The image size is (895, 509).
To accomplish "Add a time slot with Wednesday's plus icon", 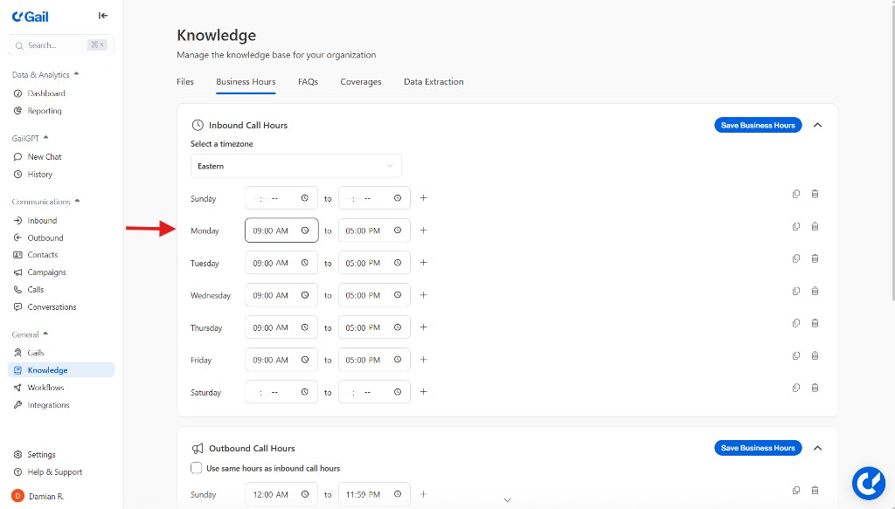I will tap(423, 295).
